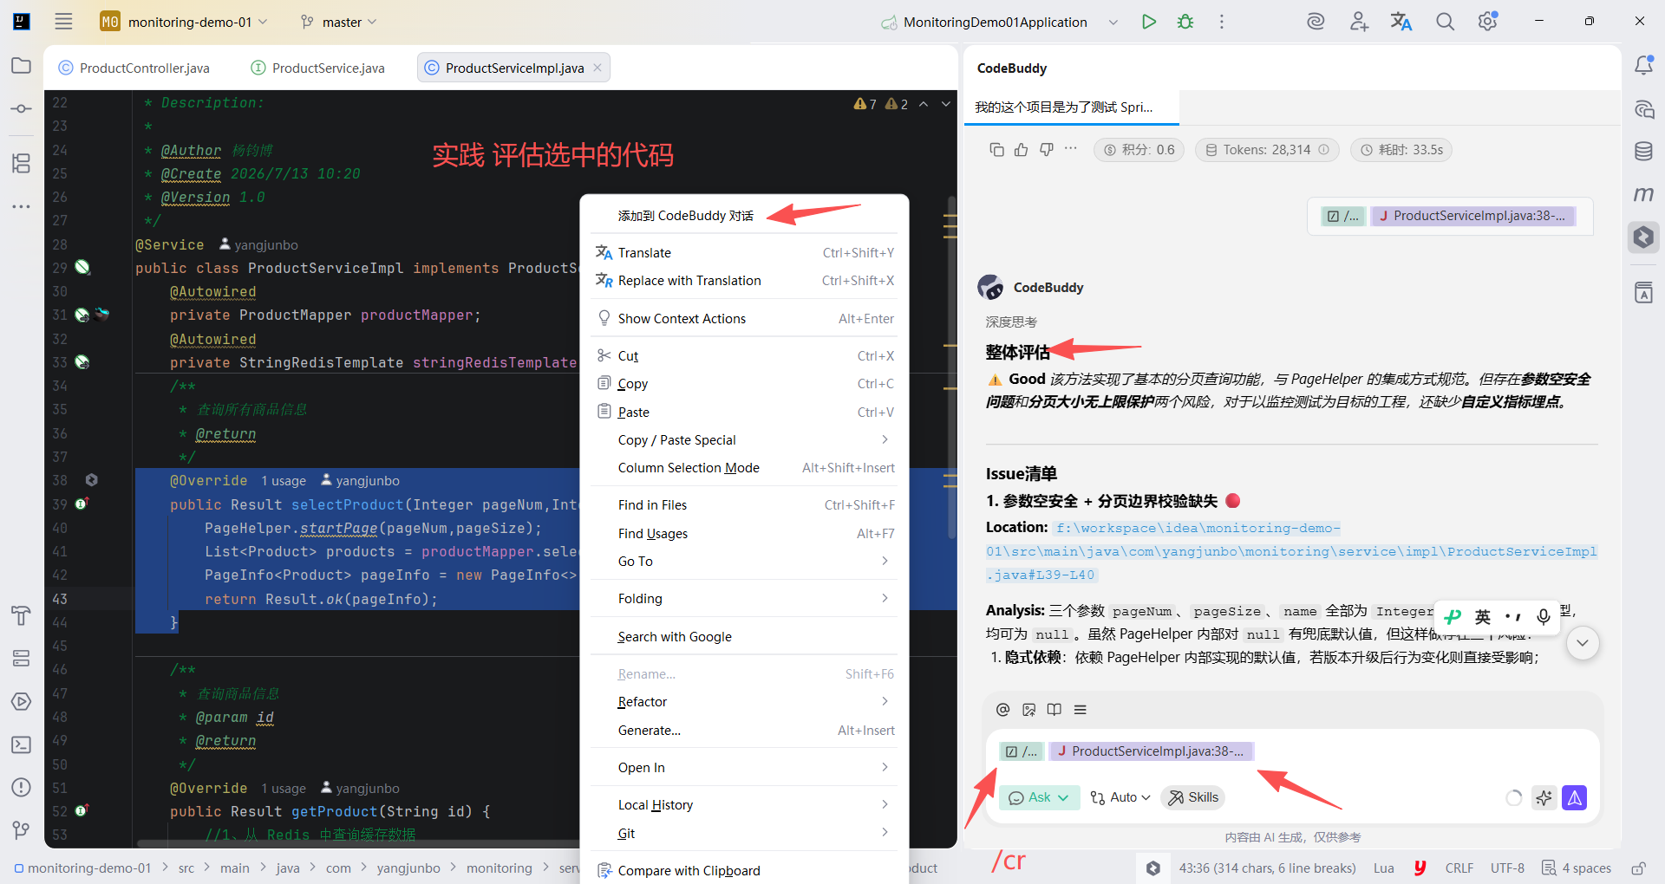Open the Code With Me add-user icon
Screen dimensions: 1665x884
point(1359,22)
